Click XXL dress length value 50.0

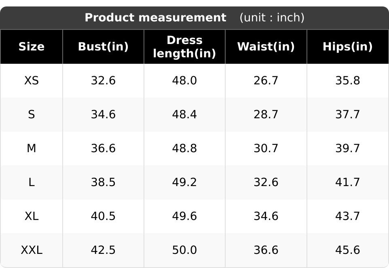coord(184,250)
